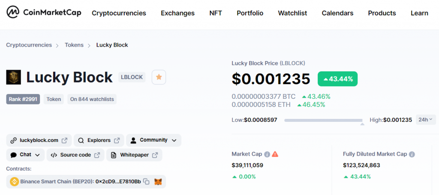The height and width of the screenshot is (195, 439).
Task: Open the luckyblock.com website link
Action: (x=39, y=140)
